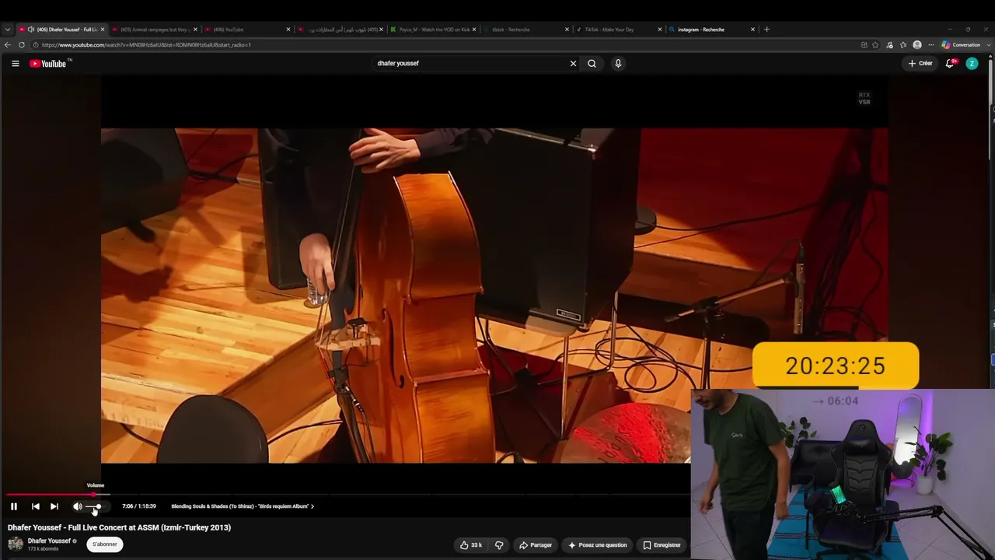Screen dimensions: 995x560
Task: Bookmark this page with the star icon
Action: point(875,45)
